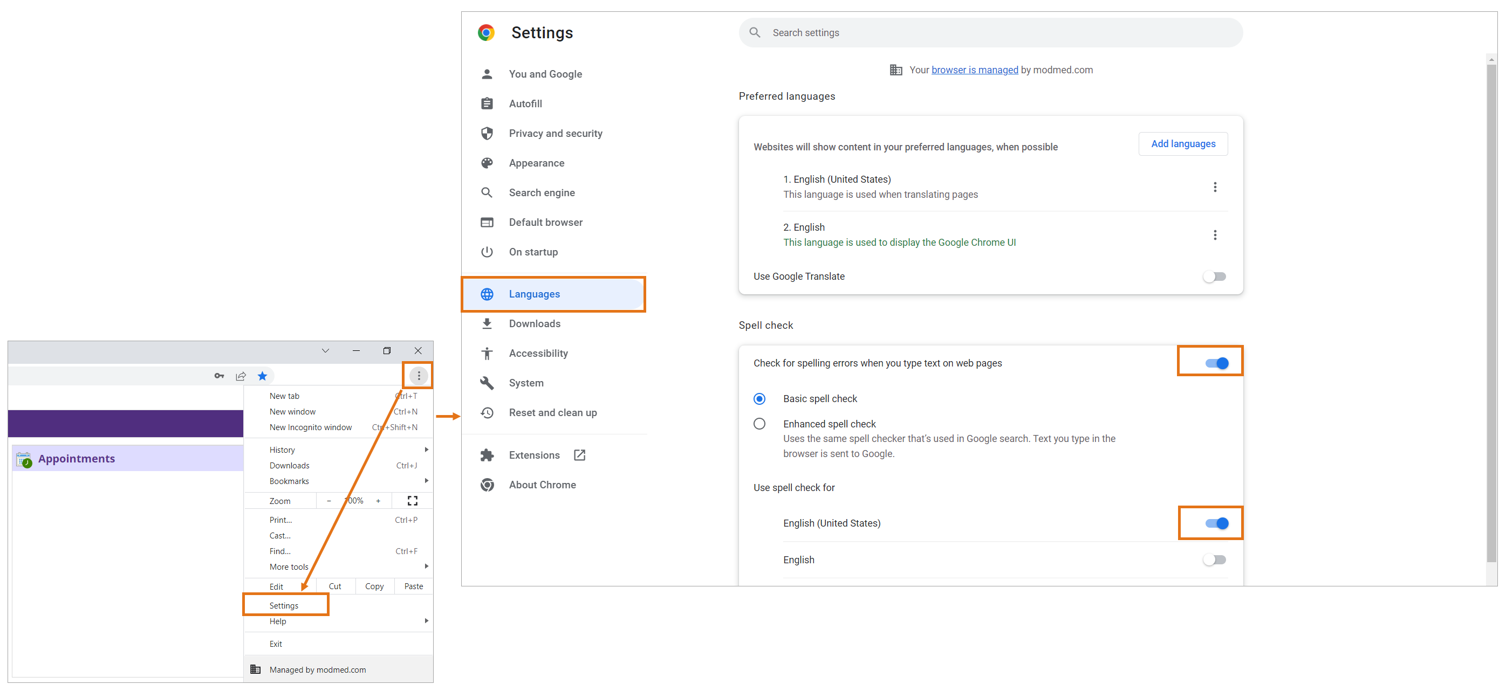The image size is (1506, 691).
Task: Decrease zoom with the minus button
Action: coord(328,501)
